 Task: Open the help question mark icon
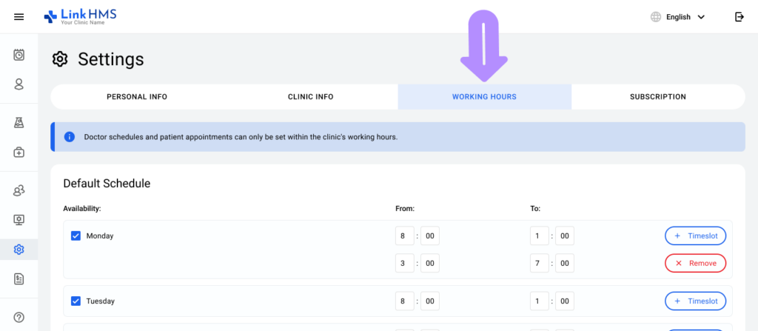point(19,318)
